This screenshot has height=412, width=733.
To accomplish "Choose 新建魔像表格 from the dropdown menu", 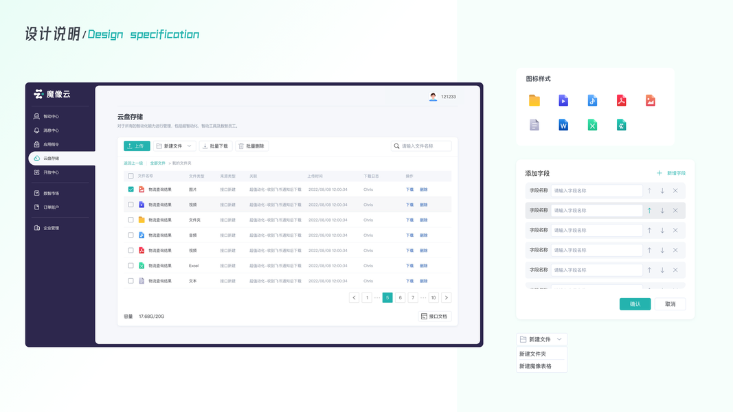I will [535, 366].
